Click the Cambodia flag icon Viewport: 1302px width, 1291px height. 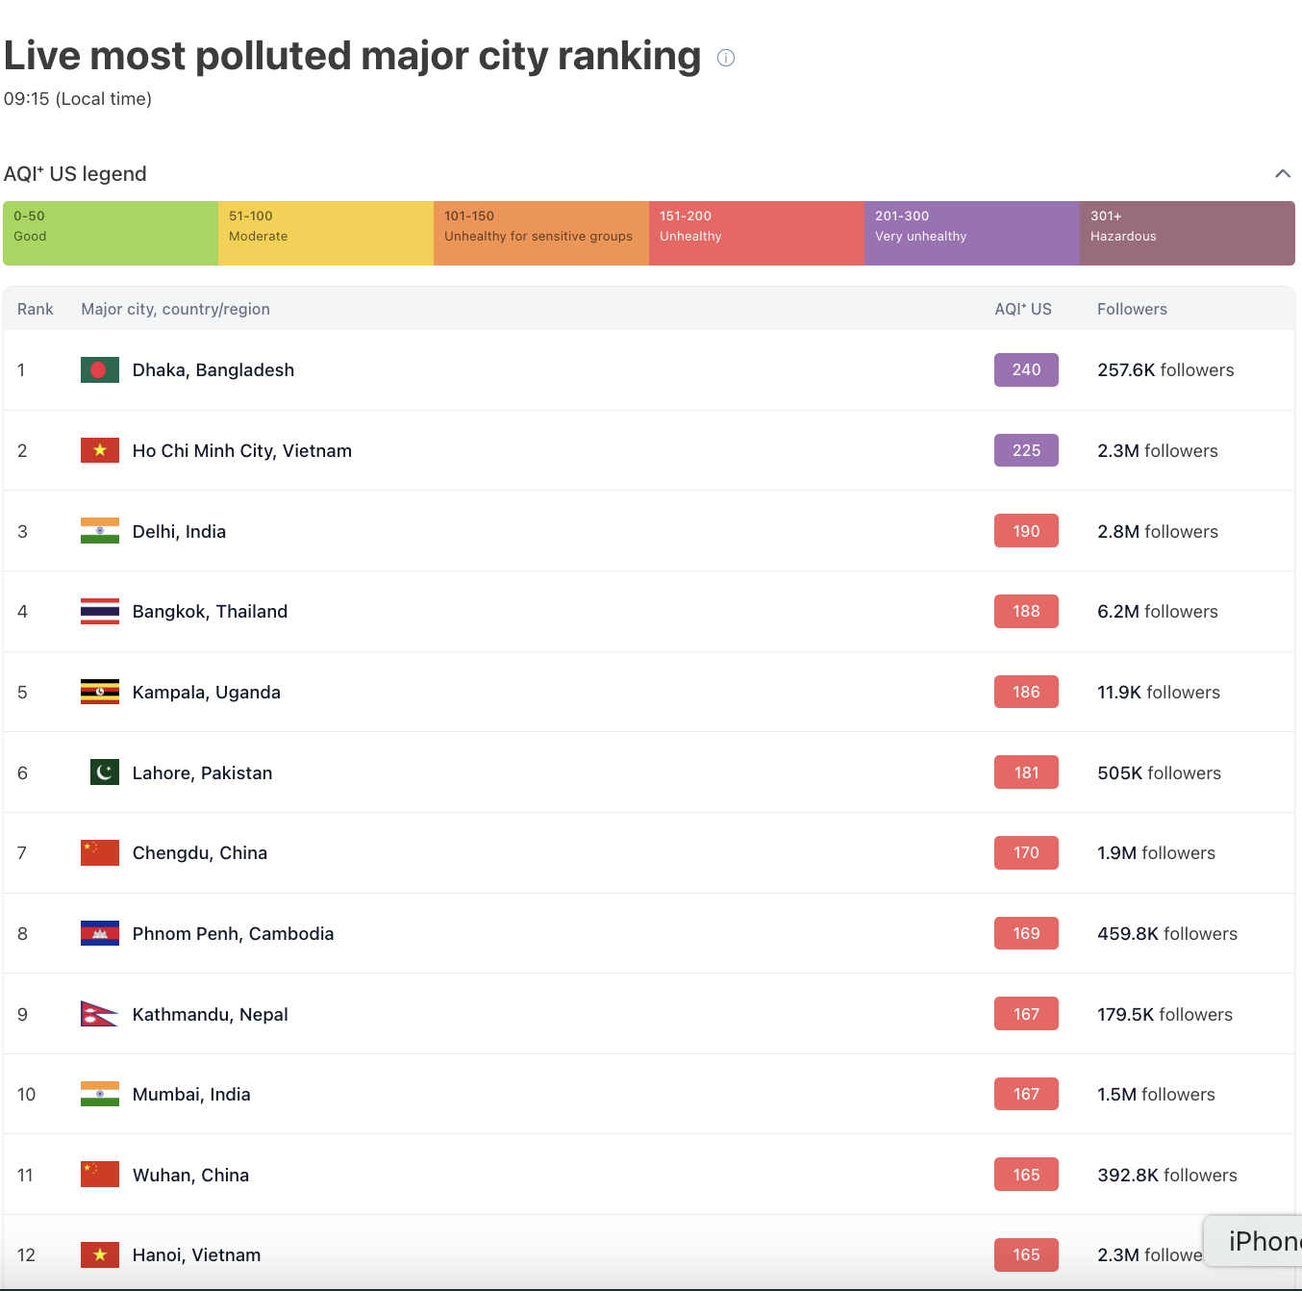point(100,934)
